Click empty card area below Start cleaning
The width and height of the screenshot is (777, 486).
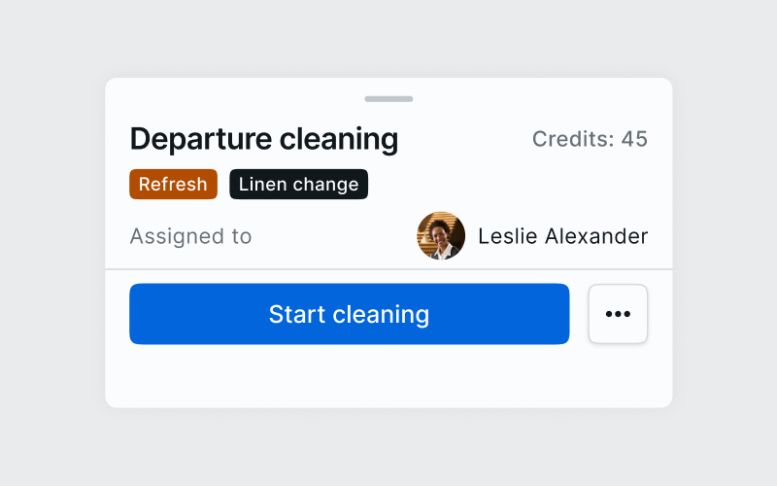point(388,377)
